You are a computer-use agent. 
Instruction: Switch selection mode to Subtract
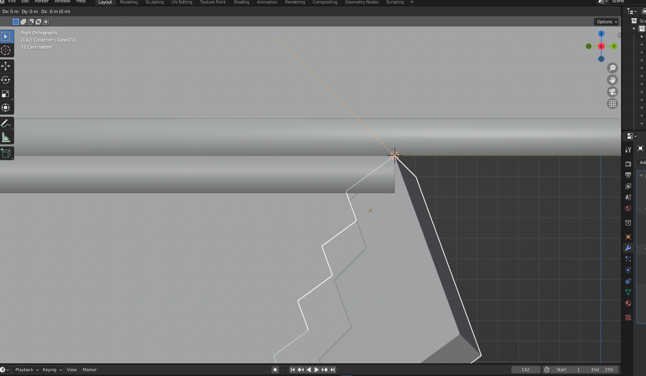click(x=31, y=22)
